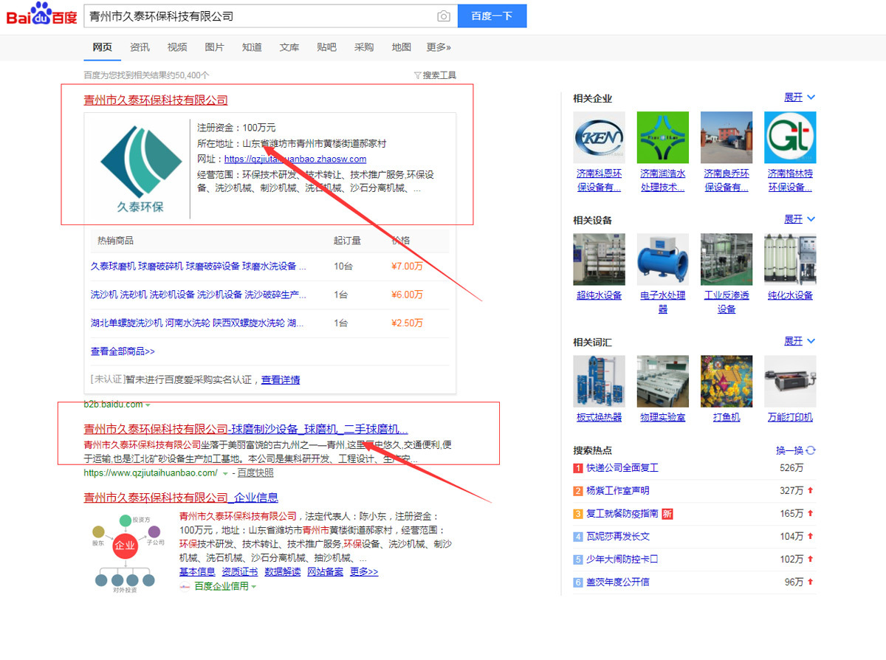Open the 纯化水设备 equipment image
Screen dimensions: 886x660
tap(790, 259)
